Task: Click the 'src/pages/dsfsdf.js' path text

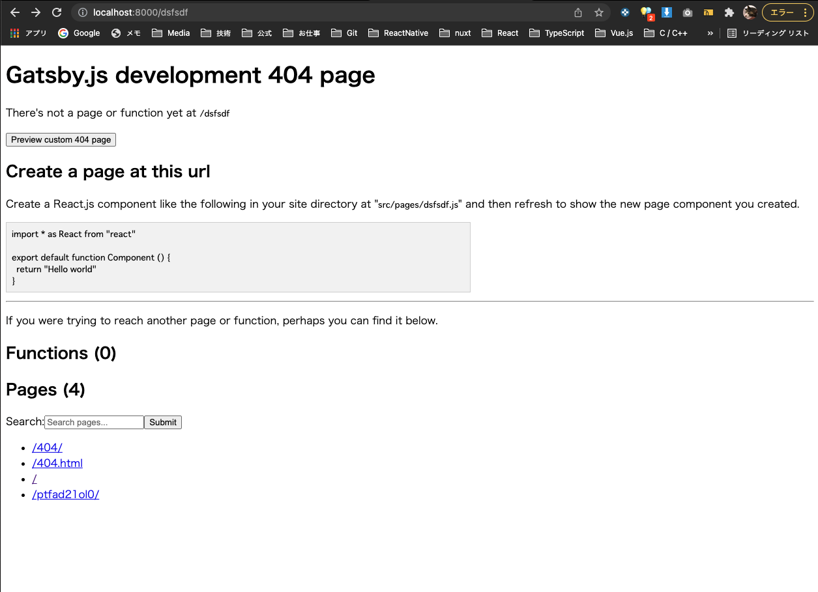Action: [x=418, y=204]
